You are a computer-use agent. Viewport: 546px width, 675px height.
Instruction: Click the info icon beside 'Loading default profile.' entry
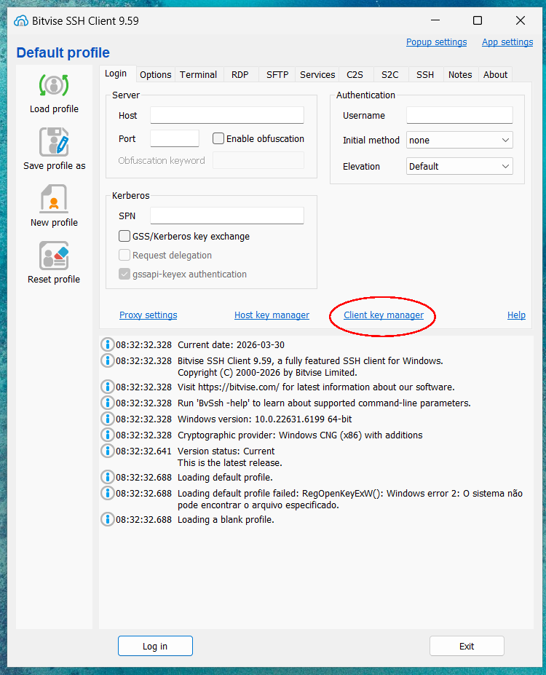(x=107, y=476)
